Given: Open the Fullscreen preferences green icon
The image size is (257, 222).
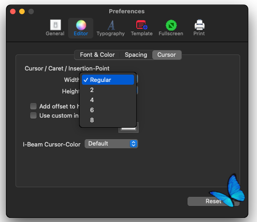Looking at the screenshot, I should click(171, 25).
